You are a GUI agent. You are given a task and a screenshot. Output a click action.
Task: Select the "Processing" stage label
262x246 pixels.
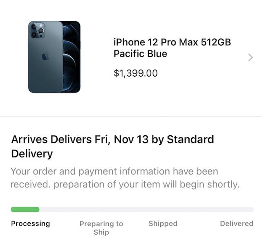[x=30, y=223]
